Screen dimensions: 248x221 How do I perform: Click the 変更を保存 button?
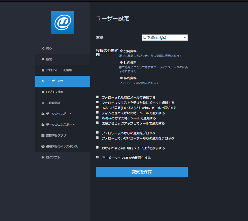[142, 172]
